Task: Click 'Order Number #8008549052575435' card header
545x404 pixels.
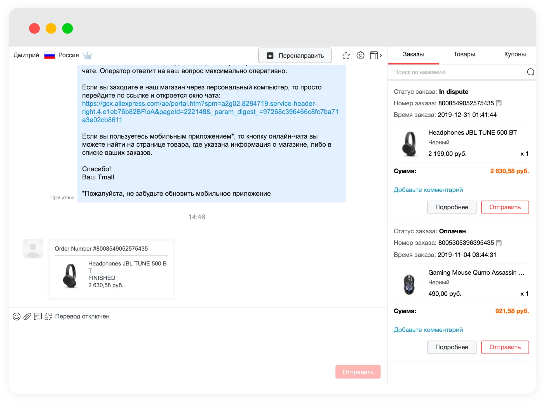Action: pos(101,249)
